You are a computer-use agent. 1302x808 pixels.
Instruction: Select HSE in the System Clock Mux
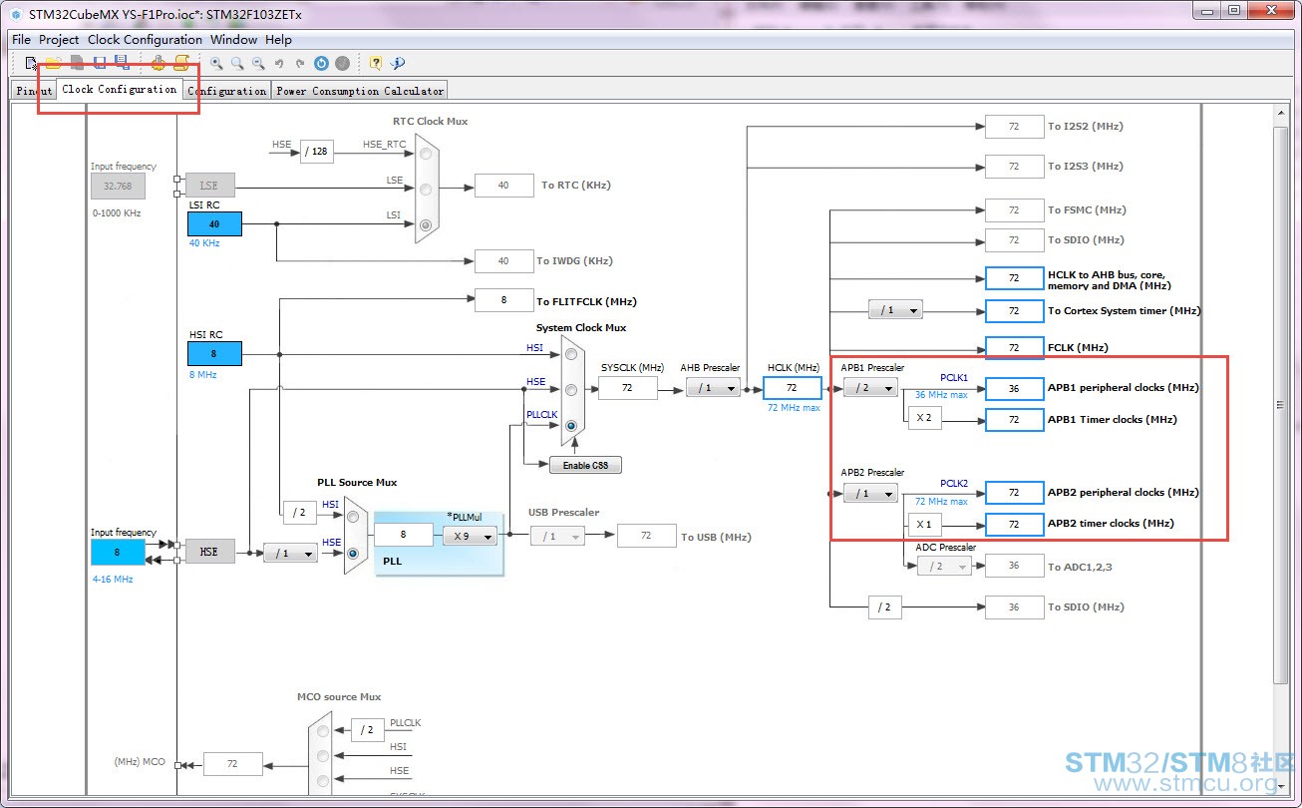(571, 389)
